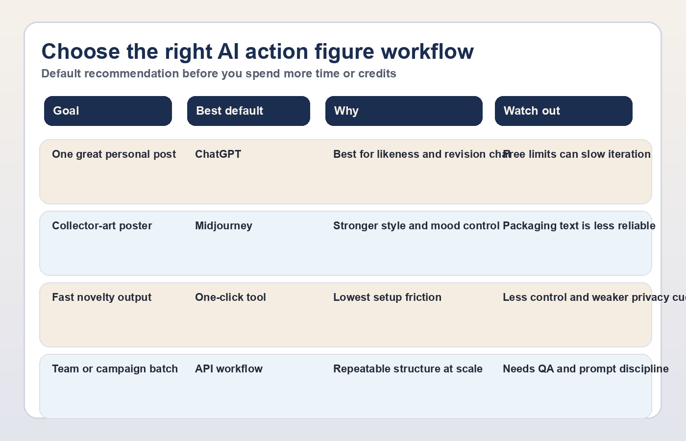The width and height of the screenshot is (686, 441).
Task: Select the "Fast novelty output" goal
Action: click(x=101, y=297)
